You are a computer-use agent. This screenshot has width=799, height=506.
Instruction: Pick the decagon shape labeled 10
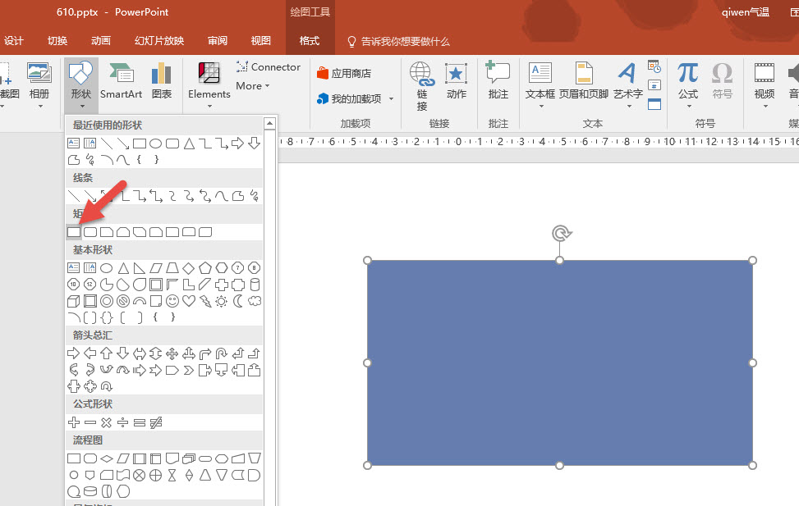(x=73, y=285)
